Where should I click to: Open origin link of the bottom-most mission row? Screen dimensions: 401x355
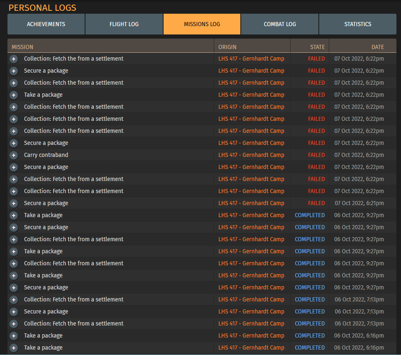[251, 348]
